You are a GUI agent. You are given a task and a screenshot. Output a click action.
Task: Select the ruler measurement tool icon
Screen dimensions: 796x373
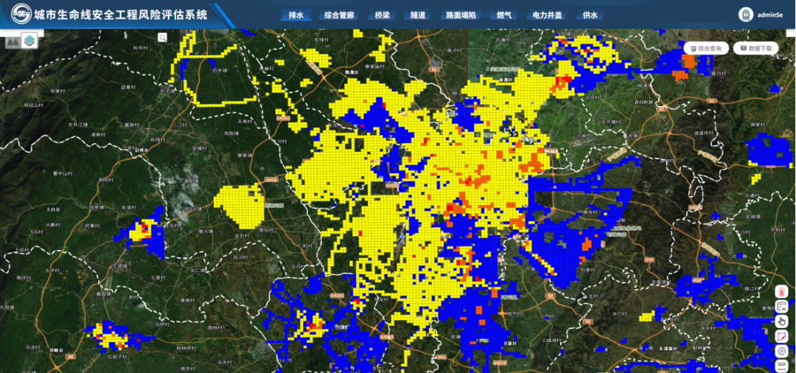pyautogui.click(x=781, y=366)
